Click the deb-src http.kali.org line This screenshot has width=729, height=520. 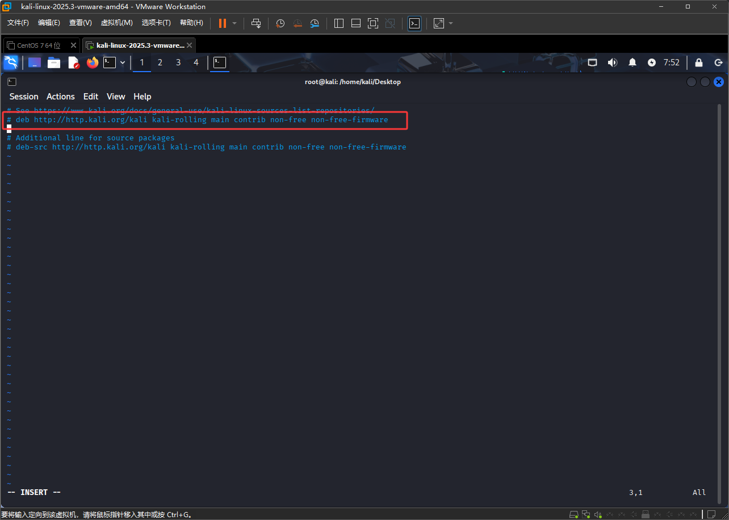(207, 147)
